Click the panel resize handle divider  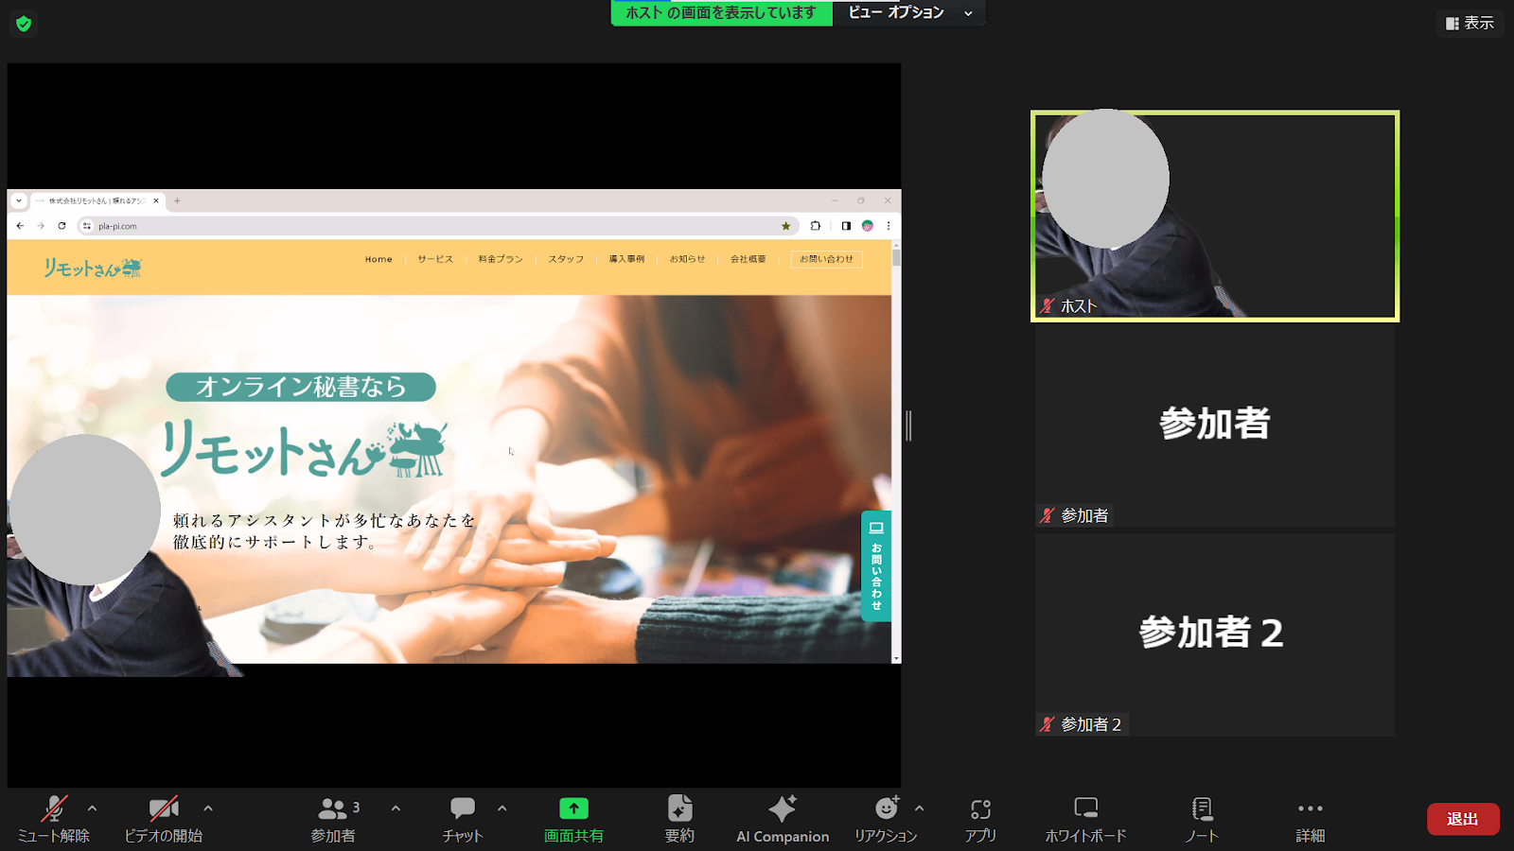point(908,425)
